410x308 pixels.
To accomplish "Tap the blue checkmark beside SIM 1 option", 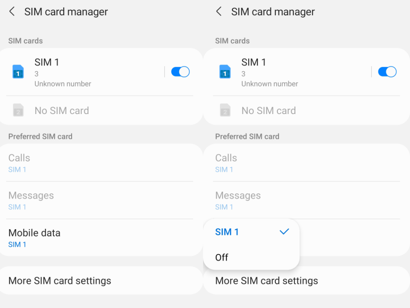I will click(284, 232).
